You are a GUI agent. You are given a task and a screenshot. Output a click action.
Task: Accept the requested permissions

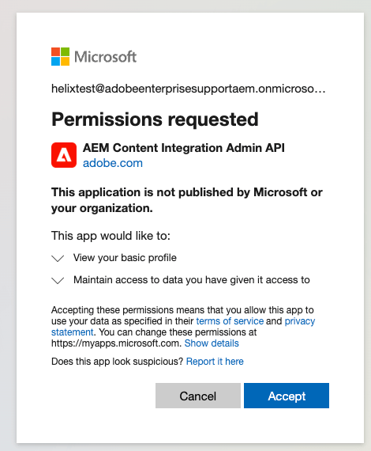pyautogui.click(x=287, y=396)
